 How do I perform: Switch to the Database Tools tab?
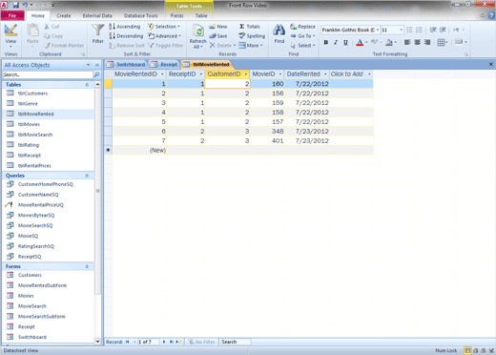pyautogui.click(x=140, y=15)
